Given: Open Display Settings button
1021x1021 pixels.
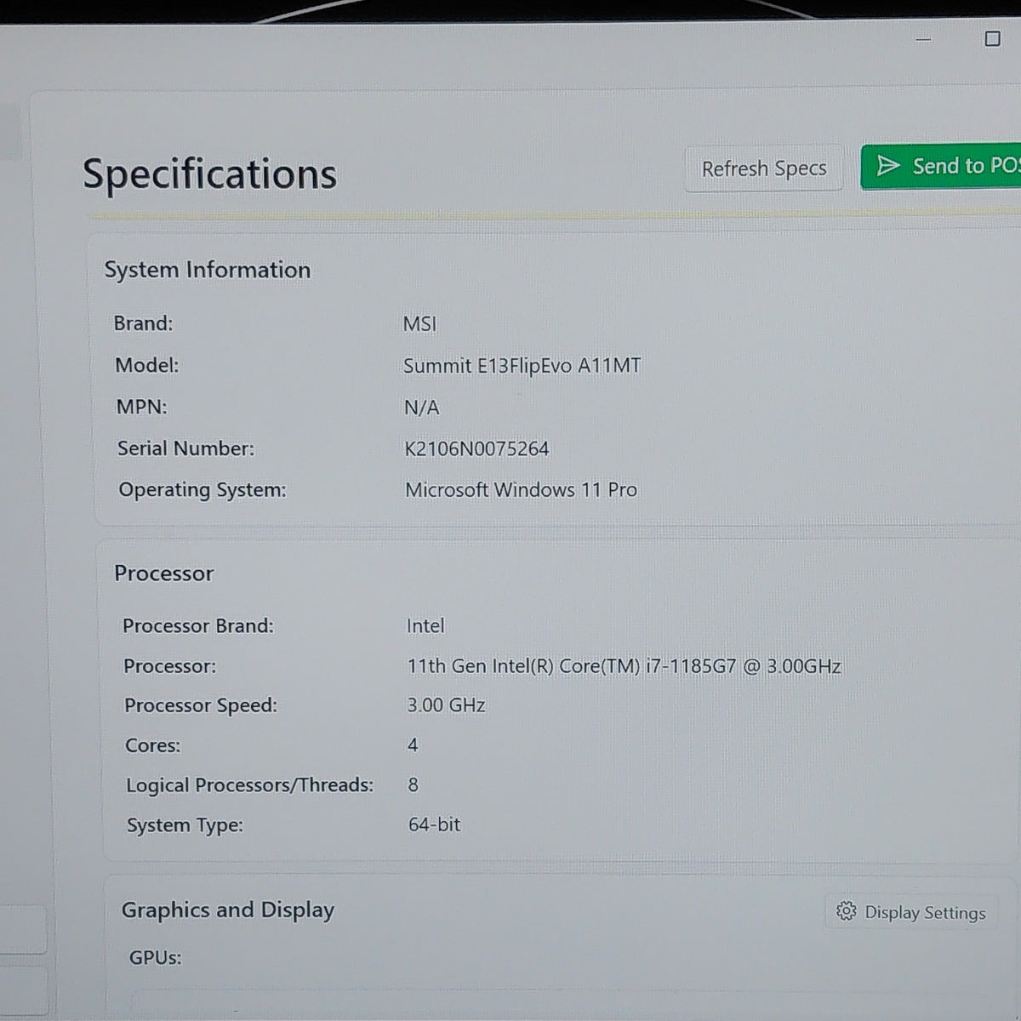Looking at the screenshot, I should (911, 912).
